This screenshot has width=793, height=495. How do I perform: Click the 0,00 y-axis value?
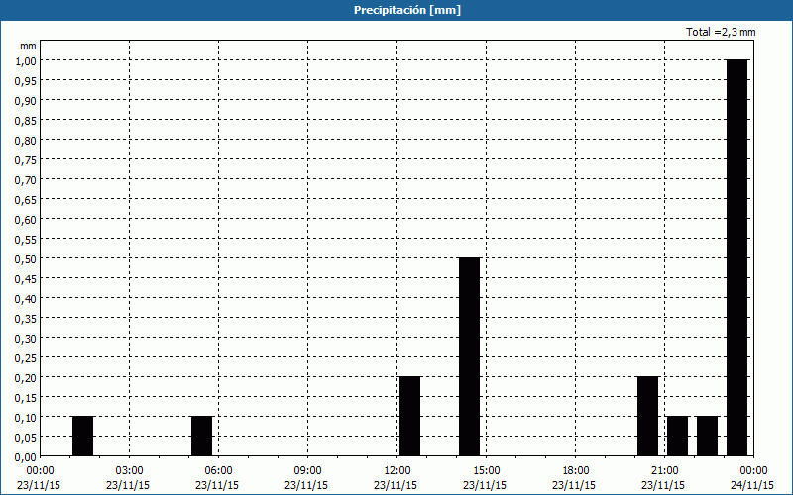(26, 457)
